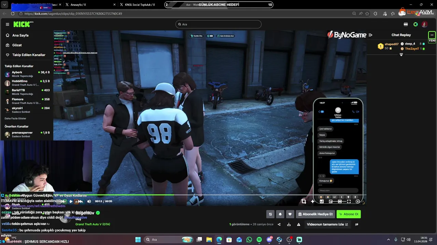437x245 pixels.
Task: Report the clip via warning icon
Action: pyautogui.click(x=299, y=224)
